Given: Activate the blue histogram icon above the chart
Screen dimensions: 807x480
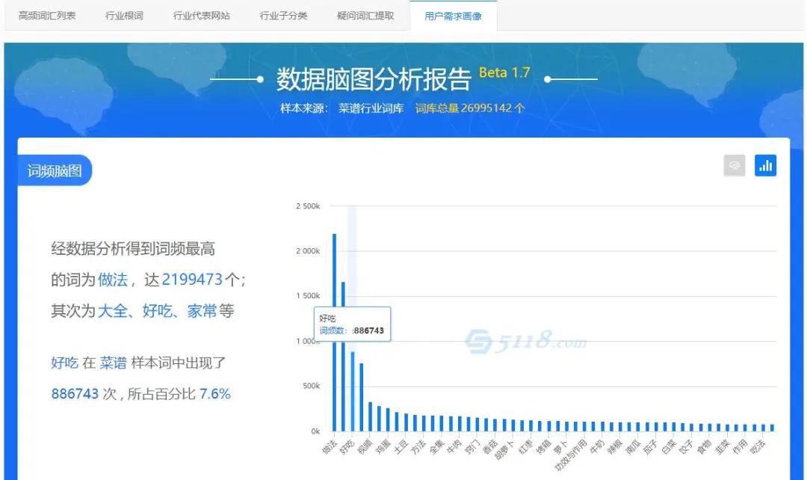Looking at the screenshot, I should [765, 165].
